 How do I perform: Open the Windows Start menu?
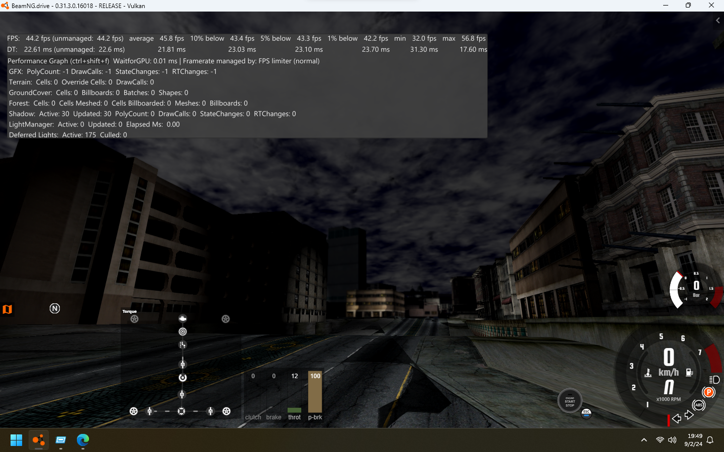coord(16,440)
